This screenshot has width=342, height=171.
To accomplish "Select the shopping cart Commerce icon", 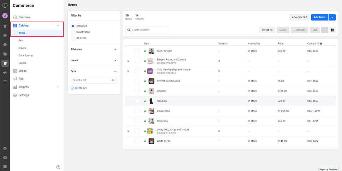I will point(5,63).
